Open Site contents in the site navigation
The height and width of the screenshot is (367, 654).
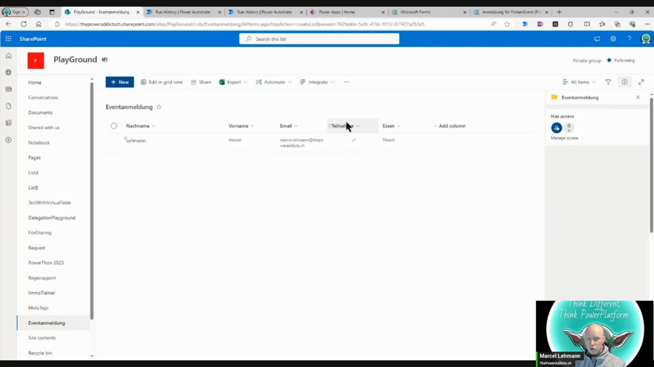point(42,338)
